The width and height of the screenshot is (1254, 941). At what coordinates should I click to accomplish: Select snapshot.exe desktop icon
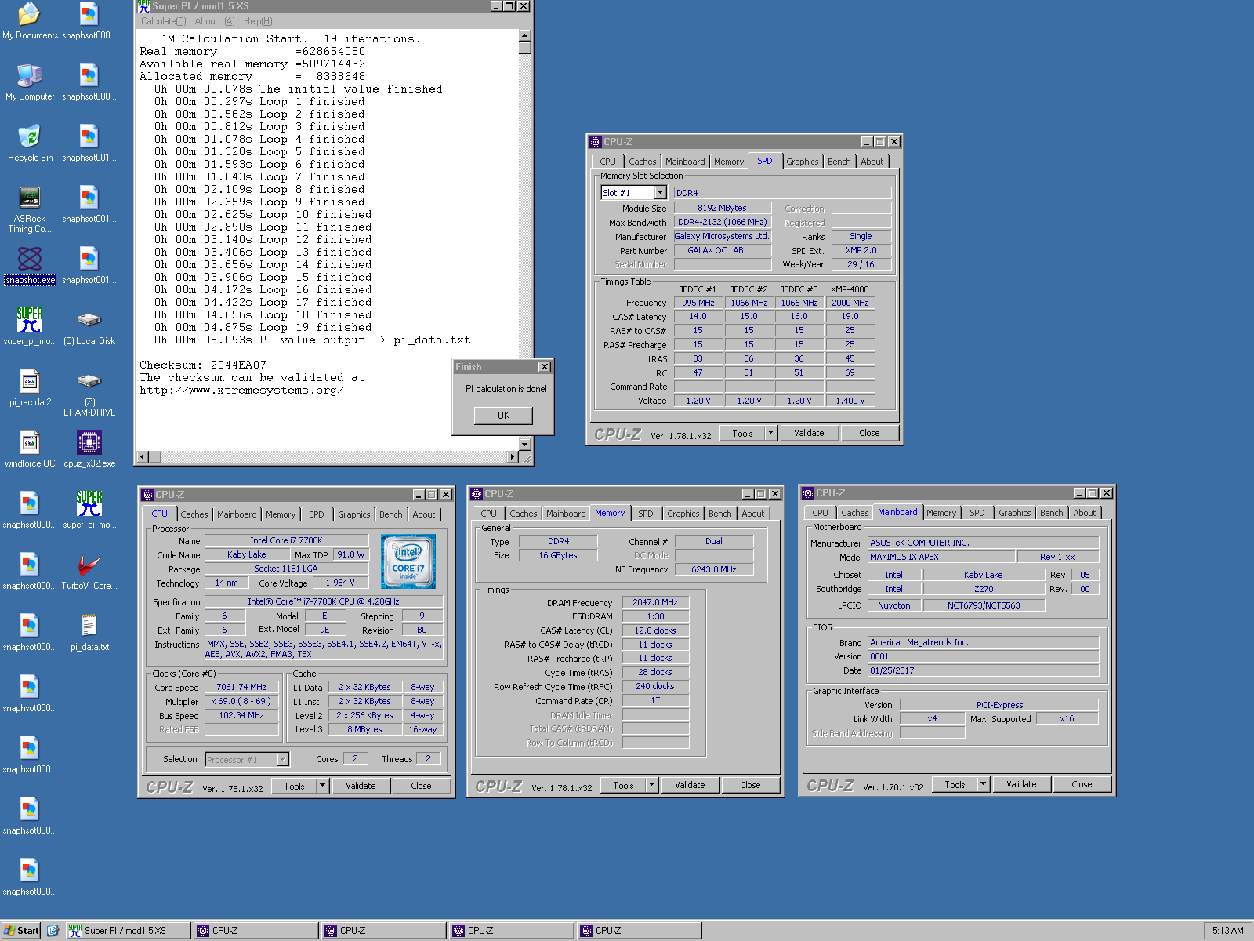pos(30,266)
